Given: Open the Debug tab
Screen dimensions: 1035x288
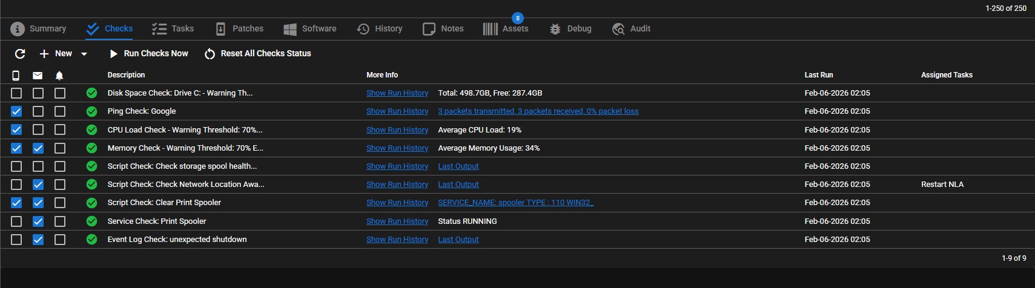Looking at the screenshot, I should pos(570,28).
